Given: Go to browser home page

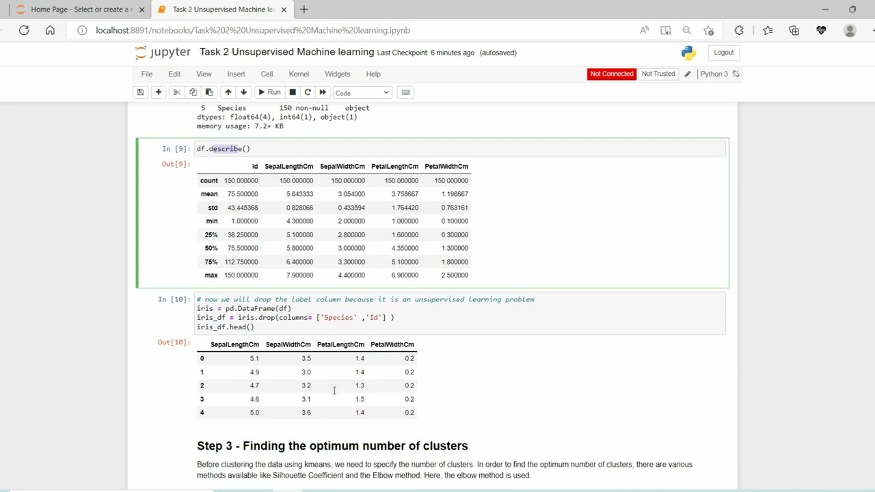Looking at the screenshot, I should tap(50, 30).
